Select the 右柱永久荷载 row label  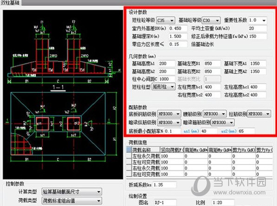[x=146, y=168]
